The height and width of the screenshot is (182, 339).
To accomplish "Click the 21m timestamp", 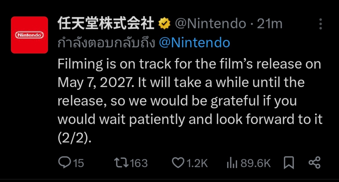I will click(x=270, y=24).
